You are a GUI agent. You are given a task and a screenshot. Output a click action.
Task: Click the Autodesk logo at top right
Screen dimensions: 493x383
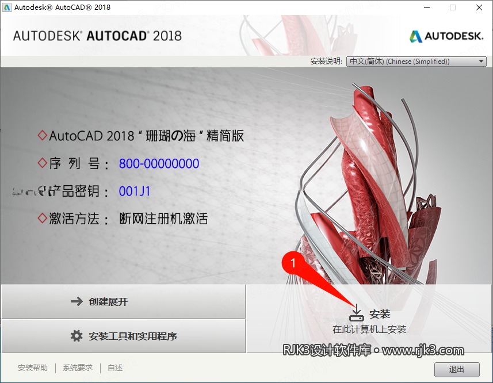click(446, 36)
